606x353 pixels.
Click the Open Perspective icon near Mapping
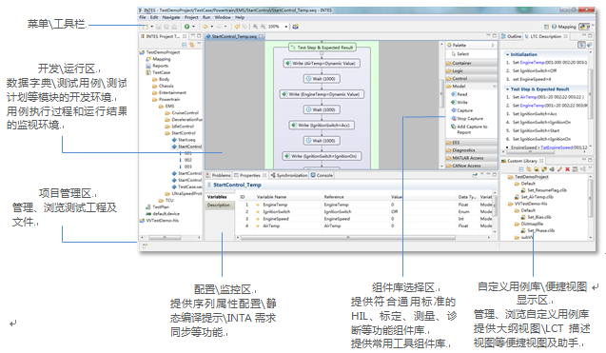point(546,27)
